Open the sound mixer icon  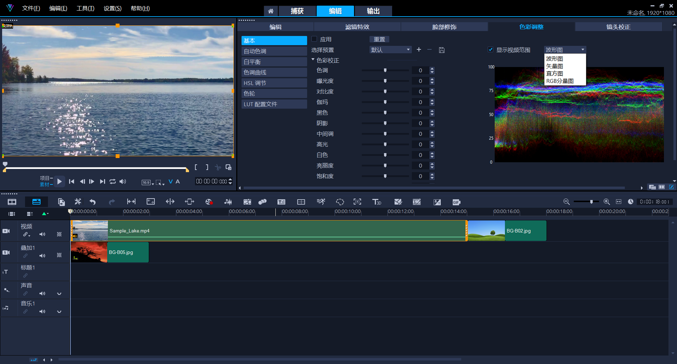[x=228, y=202]
